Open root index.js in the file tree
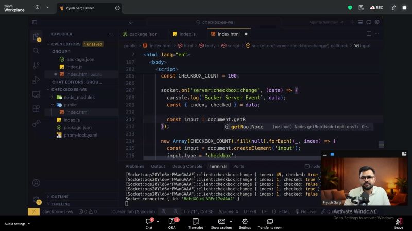 tap(72, 120)
